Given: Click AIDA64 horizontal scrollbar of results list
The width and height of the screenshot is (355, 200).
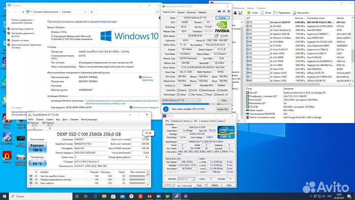Looking at the screenshot, I should (x=299, y=84).
